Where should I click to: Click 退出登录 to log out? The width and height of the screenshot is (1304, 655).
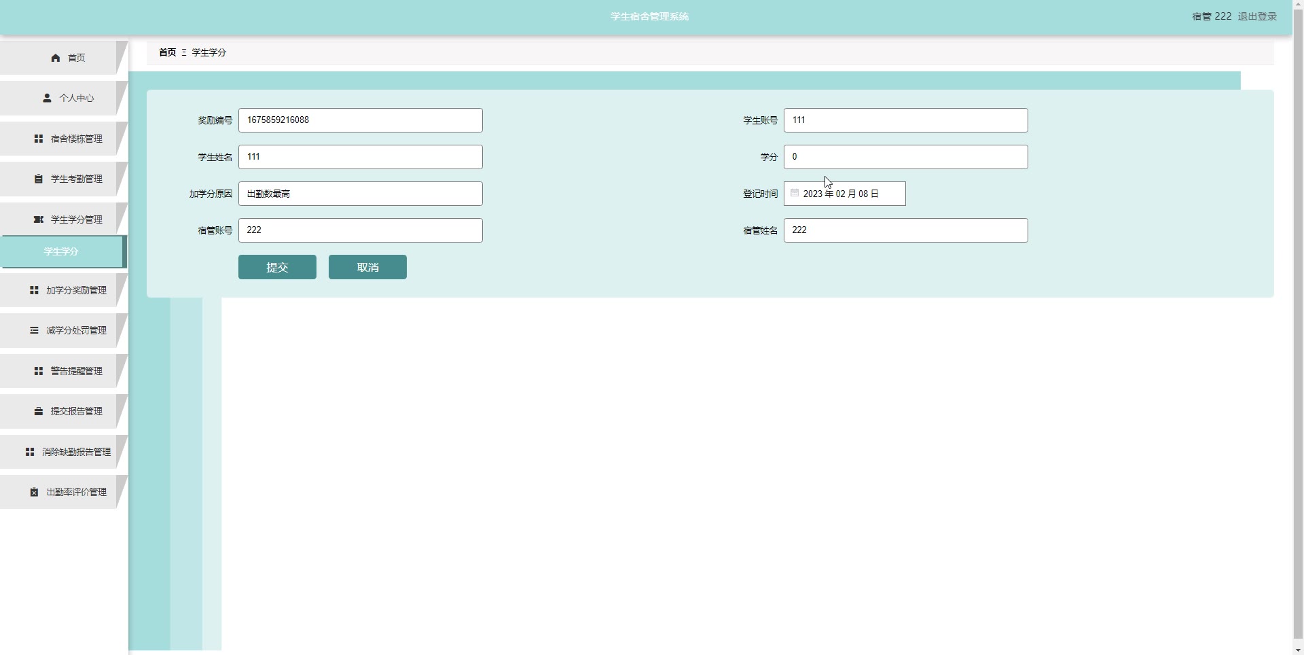tap(1257, 16)
